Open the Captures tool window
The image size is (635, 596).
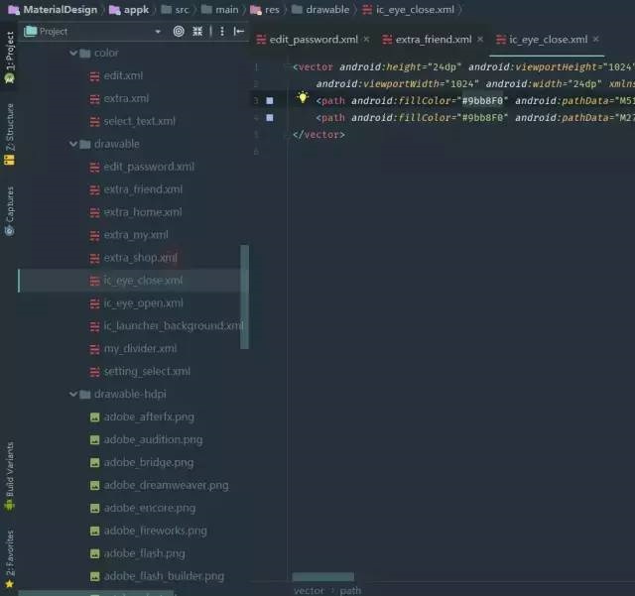[10, 211]
